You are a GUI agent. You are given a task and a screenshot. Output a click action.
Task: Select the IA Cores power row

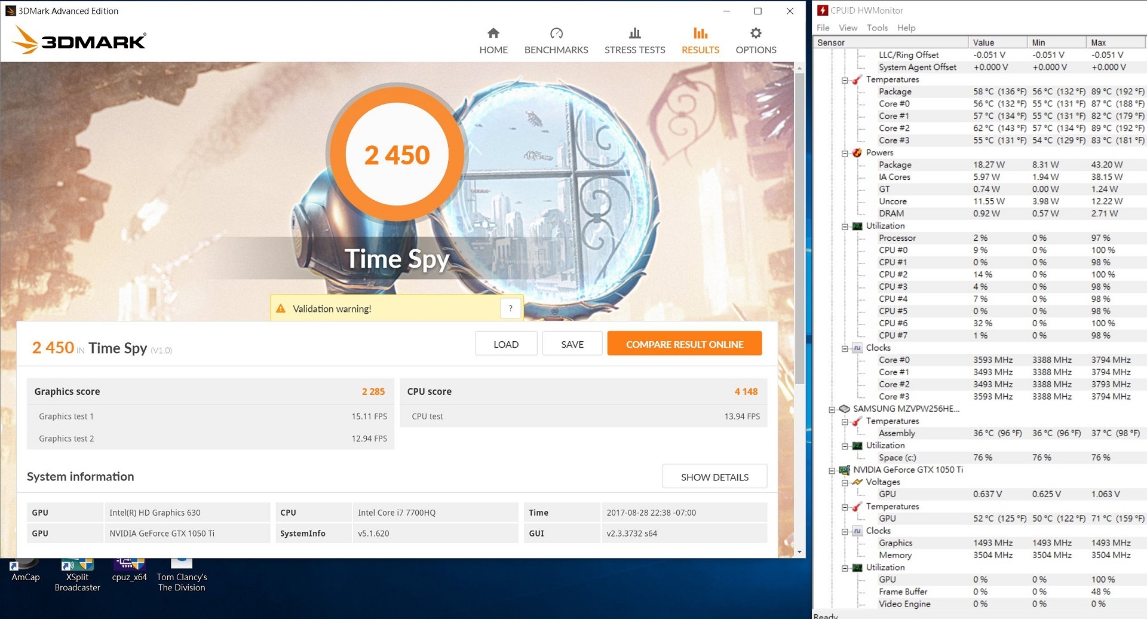[1011, 177]
